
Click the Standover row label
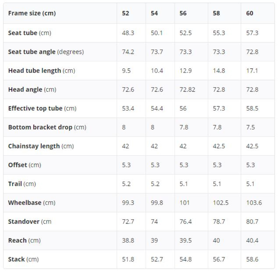point(30,222)
